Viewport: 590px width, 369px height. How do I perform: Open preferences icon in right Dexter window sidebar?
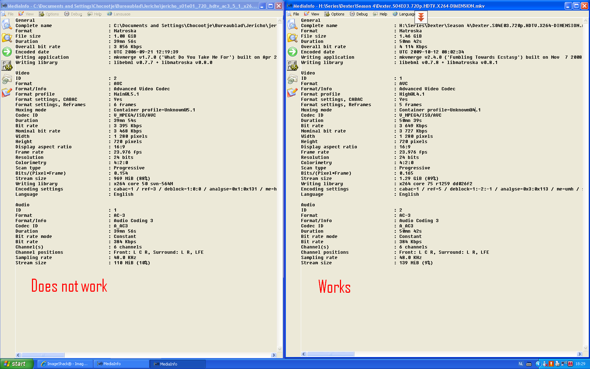292,65
